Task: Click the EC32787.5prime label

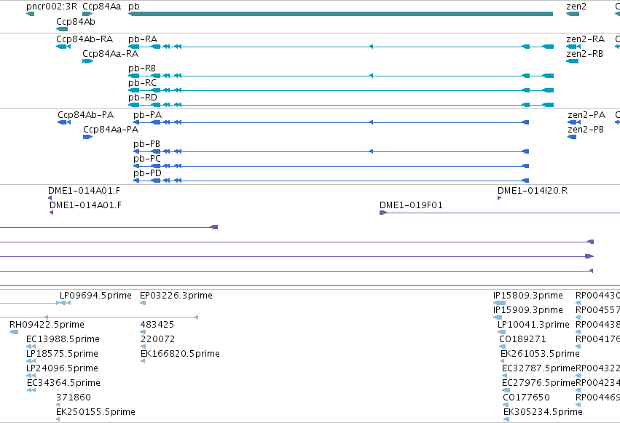Action: click(x=538, y=368)
